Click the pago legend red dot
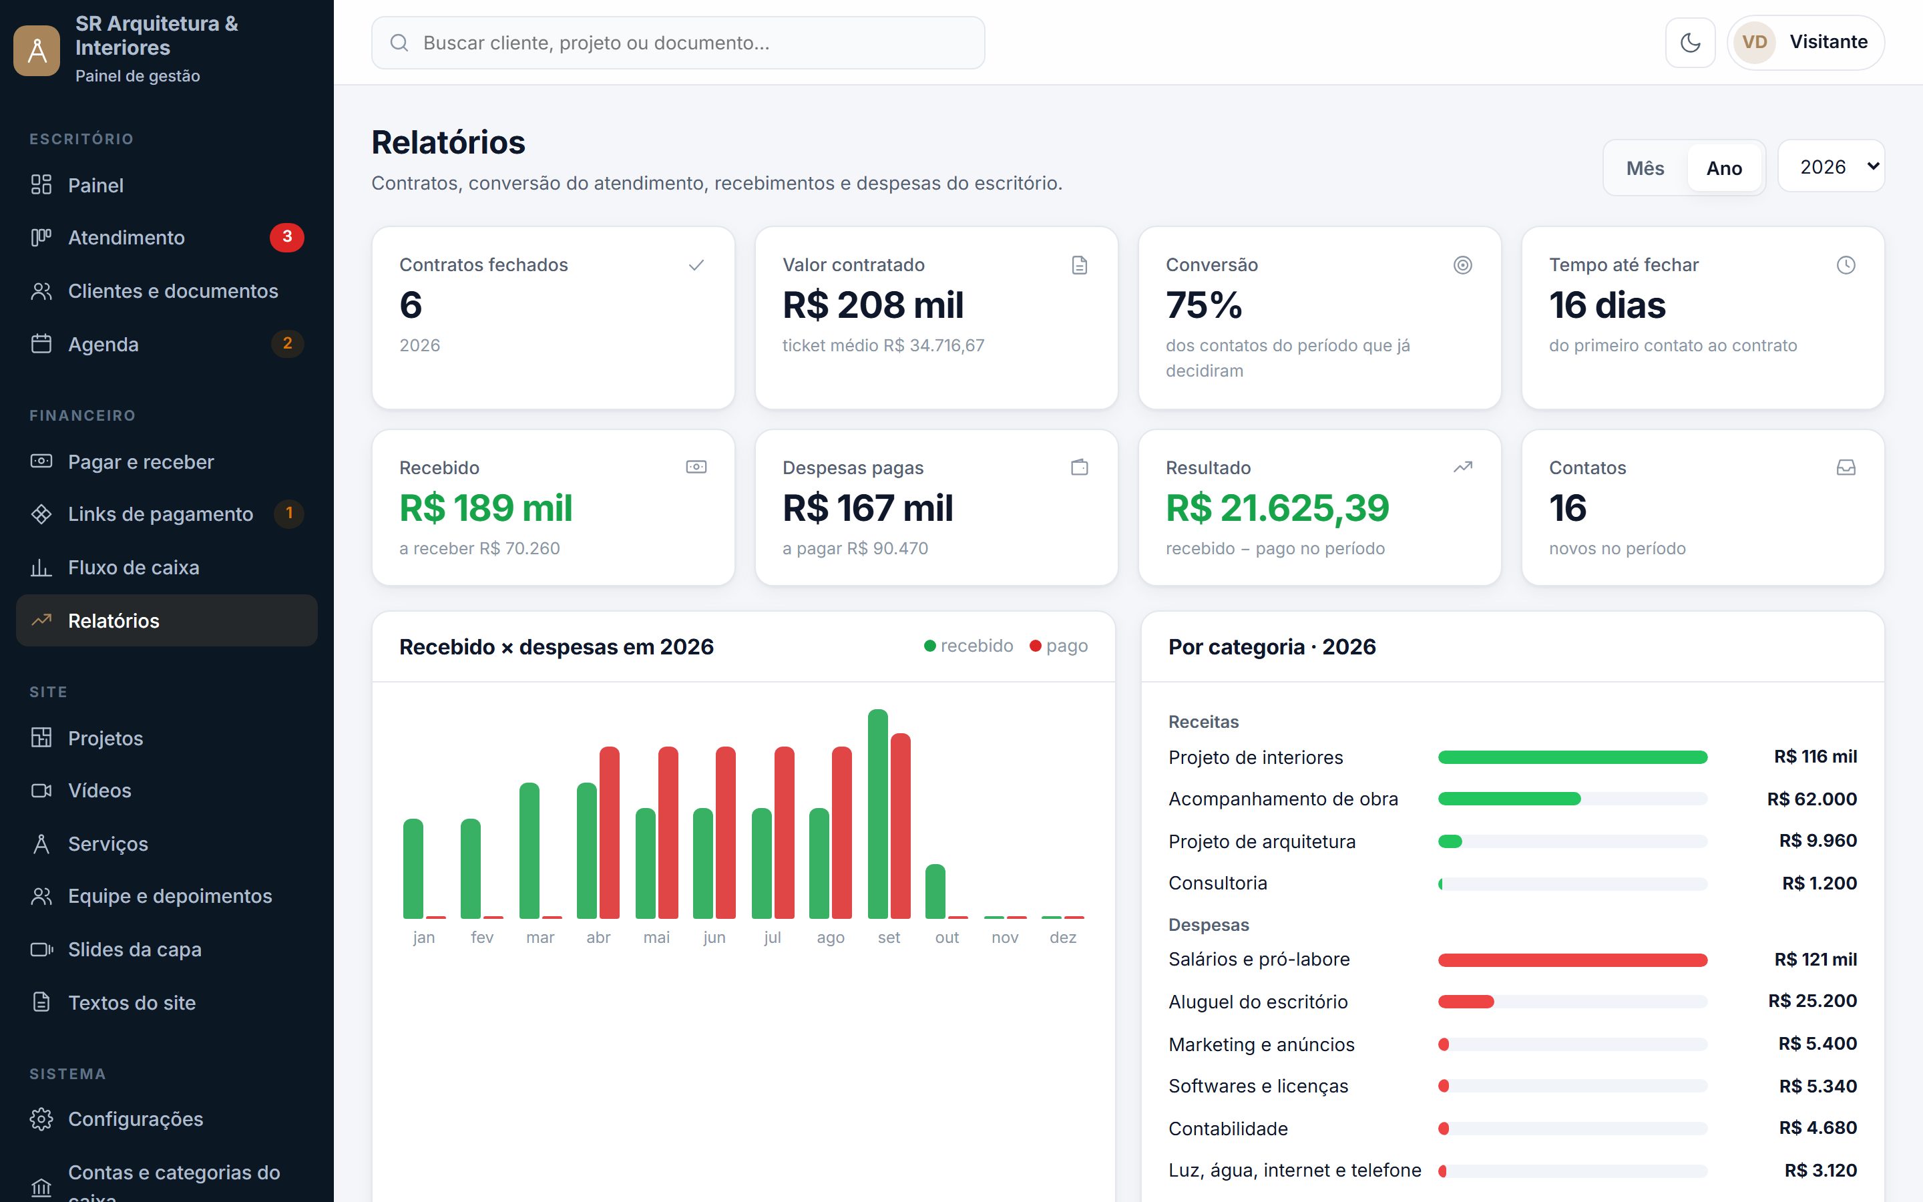The height and width of the screenshot is (1202, 1923). tap(1034, 646)
